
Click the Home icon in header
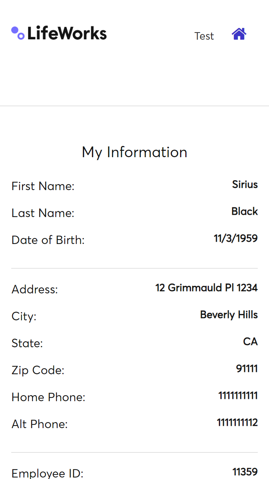coord(239,34)
